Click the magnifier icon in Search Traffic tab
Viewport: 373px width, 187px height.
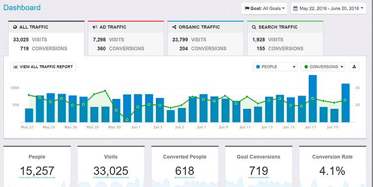coord(254,27)
